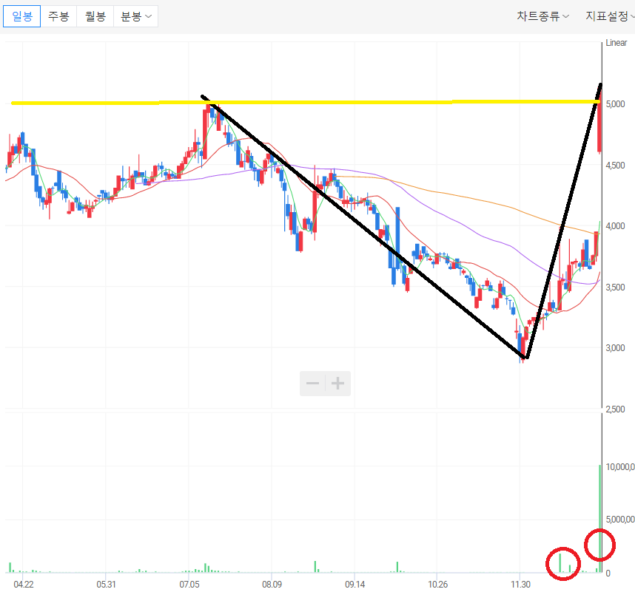Click the 4,500 price axis label
635x592 pixels.
tap(615, 165)
